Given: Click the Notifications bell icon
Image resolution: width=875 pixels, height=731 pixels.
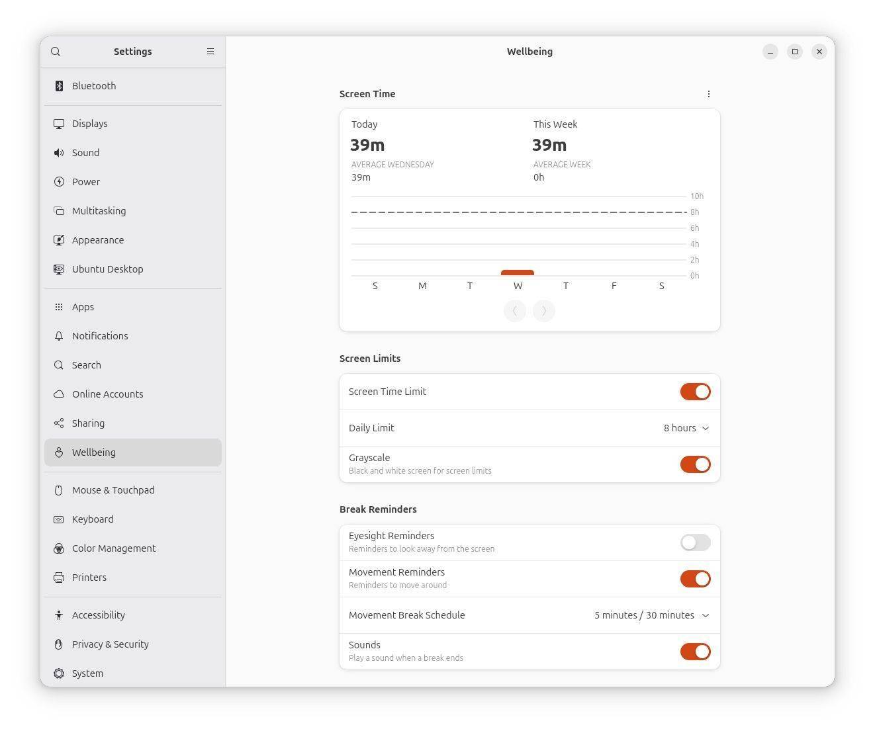Looking at the screenshot, I should click(x=59, y=336).
